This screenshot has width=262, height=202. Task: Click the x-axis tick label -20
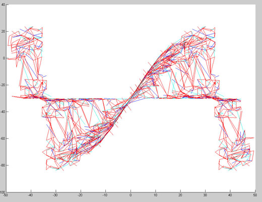coord(80,195)
